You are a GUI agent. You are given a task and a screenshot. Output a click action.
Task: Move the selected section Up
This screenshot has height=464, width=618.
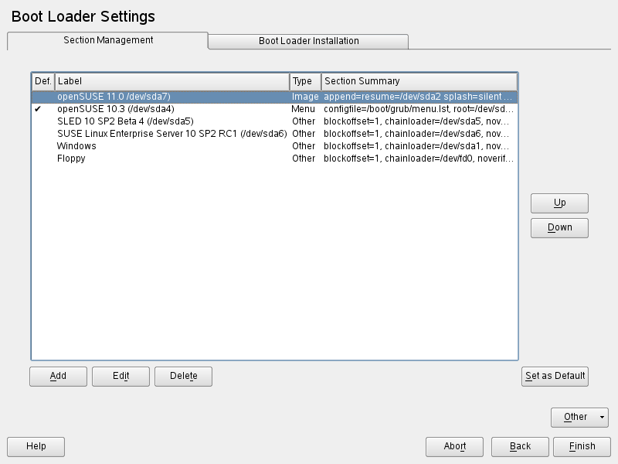(x=559, y=203)
